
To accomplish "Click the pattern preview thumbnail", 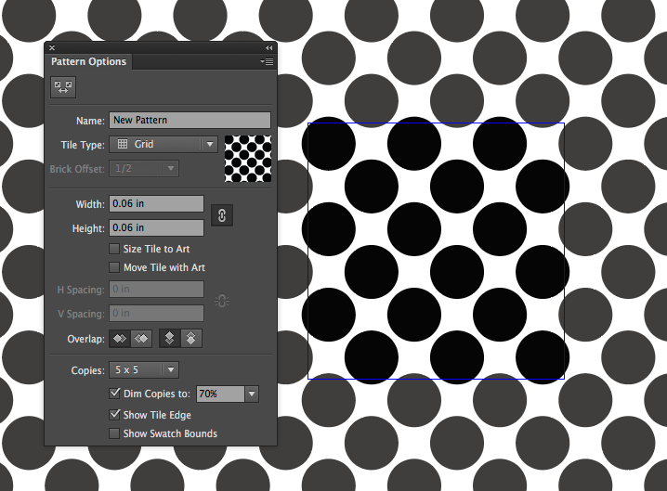I will (248, 159).
